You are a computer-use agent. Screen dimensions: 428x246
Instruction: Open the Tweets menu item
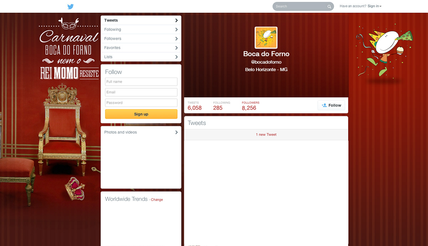coord(141,20)
